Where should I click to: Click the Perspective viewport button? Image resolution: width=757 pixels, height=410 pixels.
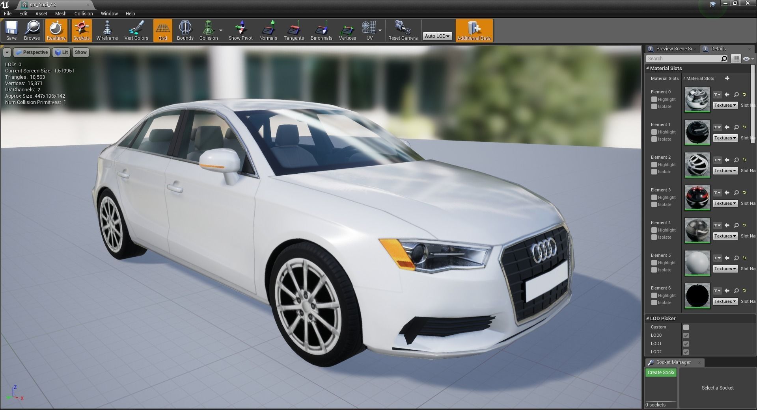pyautogui.click(x=32, y=52)
